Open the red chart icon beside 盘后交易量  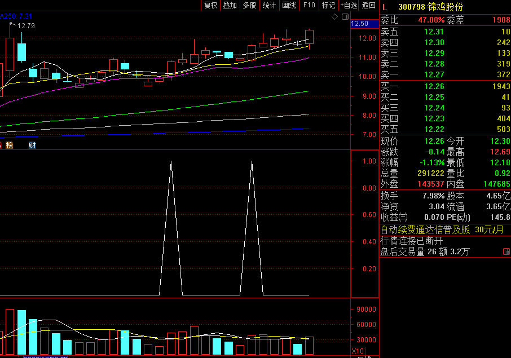click(506, 251)
